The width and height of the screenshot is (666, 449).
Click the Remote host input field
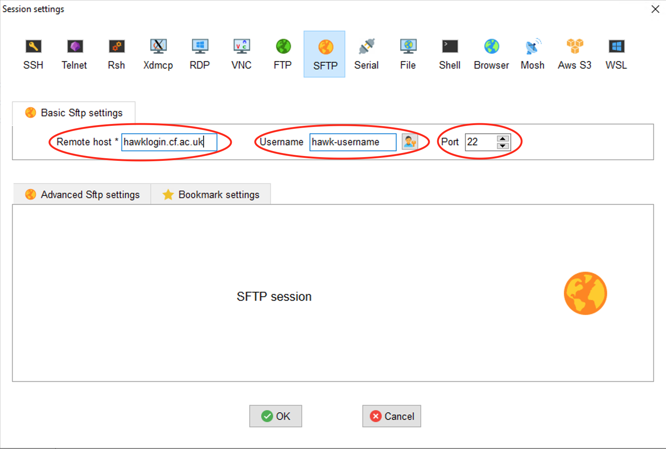click(x=169, y=142)
